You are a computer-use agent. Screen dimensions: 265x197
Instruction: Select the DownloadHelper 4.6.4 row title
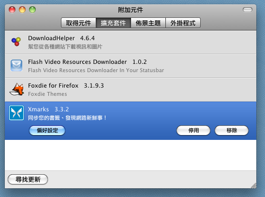point(61,38)
